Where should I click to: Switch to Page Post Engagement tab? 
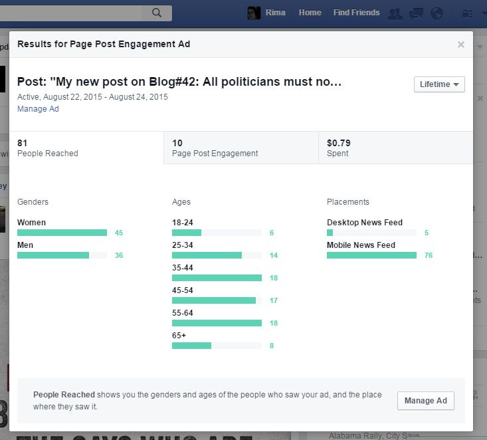[x=241, y=148]
